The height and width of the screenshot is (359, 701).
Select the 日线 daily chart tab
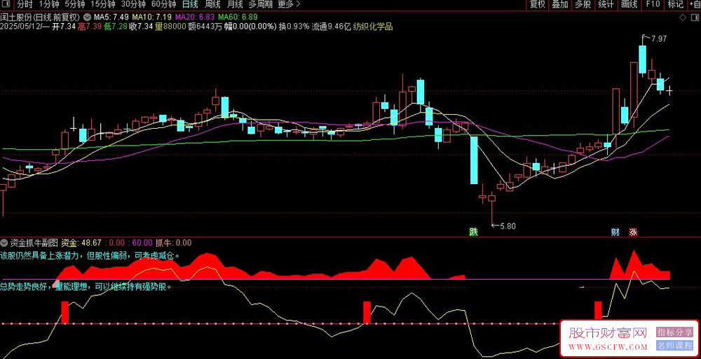(191, 4)
